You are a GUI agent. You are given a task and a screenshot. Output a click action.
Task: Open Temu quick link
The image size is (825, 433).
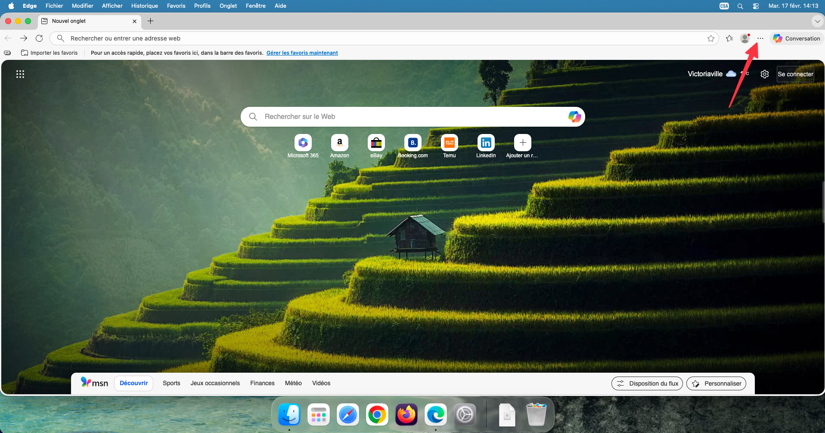pos(450,146)
